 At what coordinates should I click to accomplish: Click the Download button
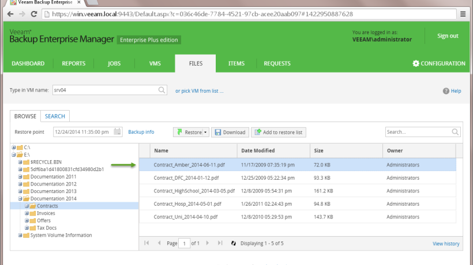point(230,132)
